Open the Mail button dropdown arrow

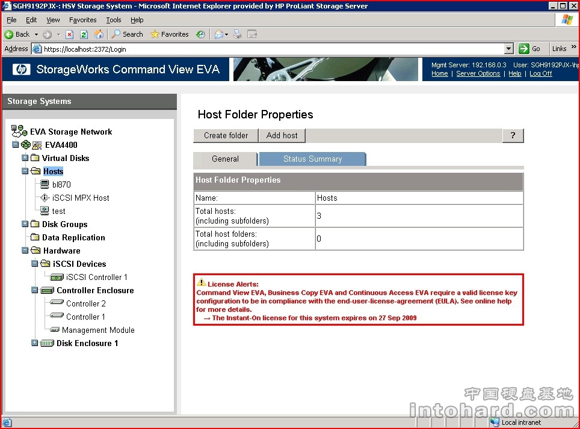[x=226, y=34]
